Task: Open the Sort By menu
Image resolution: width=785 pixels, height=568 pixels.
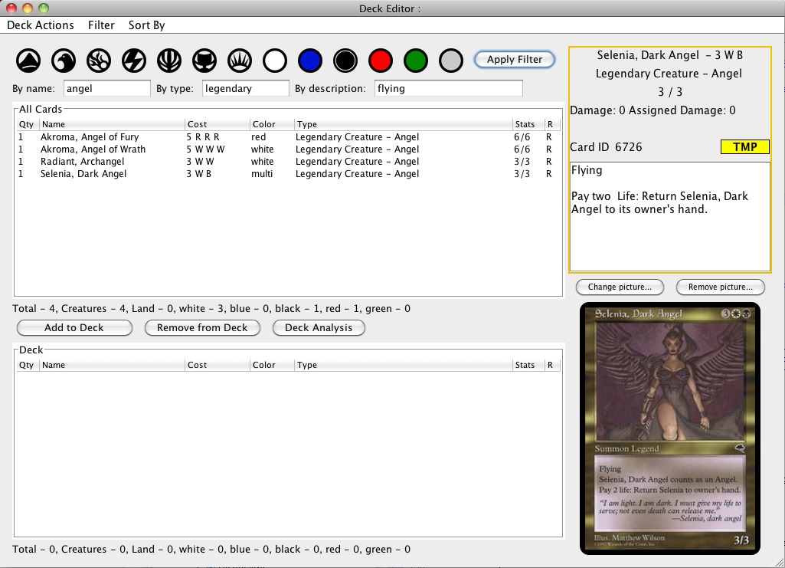Action: [146, 25]
